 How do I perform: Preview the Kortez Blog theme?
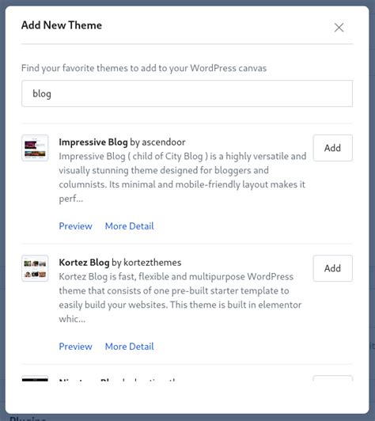pos(75,347)
